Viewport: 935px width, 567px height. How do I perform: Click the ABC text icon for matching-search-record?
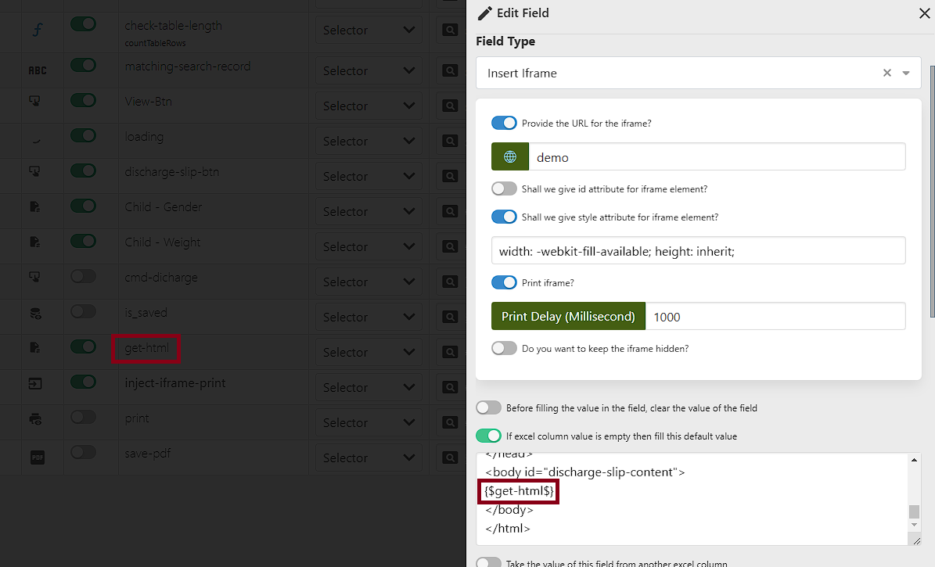38,70
